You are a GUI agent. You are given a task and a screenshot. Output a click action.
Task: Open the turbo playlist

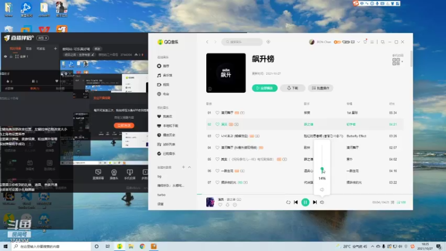click(161, 195)
